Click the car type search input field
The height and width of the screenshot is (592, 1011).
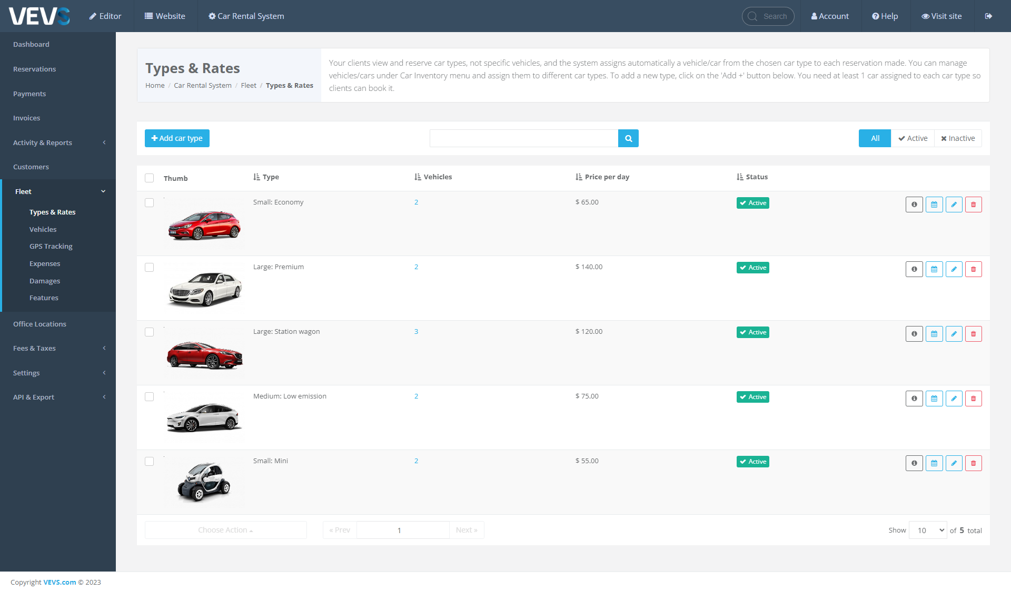pyautogui.click(x=523, y=138)
